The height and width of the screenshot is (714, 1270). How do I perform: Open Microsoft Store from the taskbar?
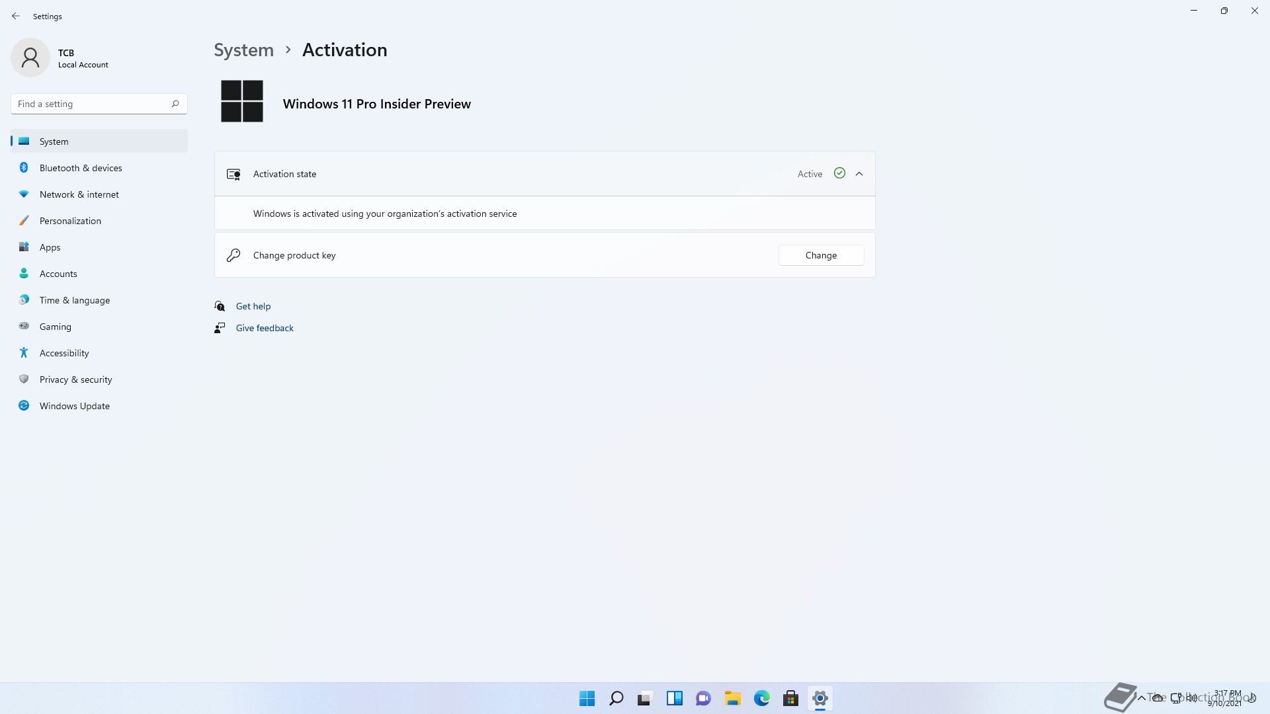pos(790,698)
